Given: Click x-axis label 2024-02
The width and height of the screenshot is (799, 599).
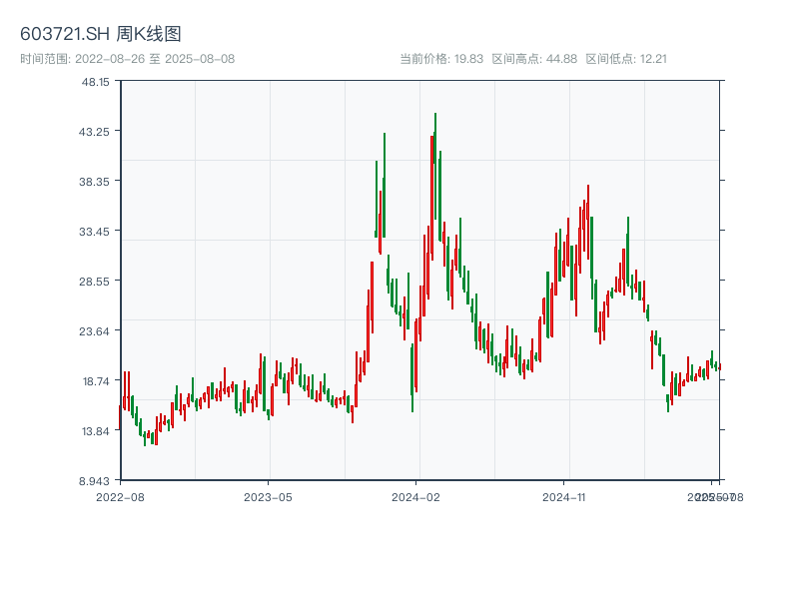Looking at the screenshot, I should click(415, 497).
